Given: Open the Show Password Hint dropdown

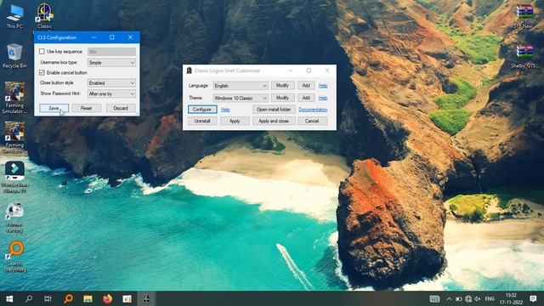Looking at the screenshot, I should click(111, 93).
